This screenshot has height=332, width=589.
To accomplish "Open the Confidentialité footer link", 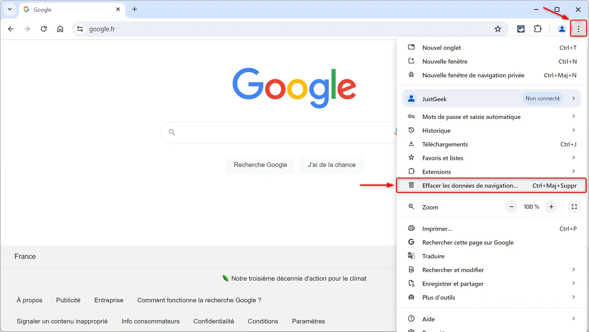I will coord(214,321).
